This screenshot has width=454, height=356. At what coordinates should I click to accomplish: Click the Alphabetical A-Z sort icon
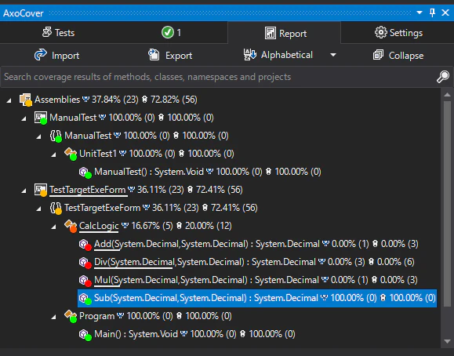(x=250, y=54)
